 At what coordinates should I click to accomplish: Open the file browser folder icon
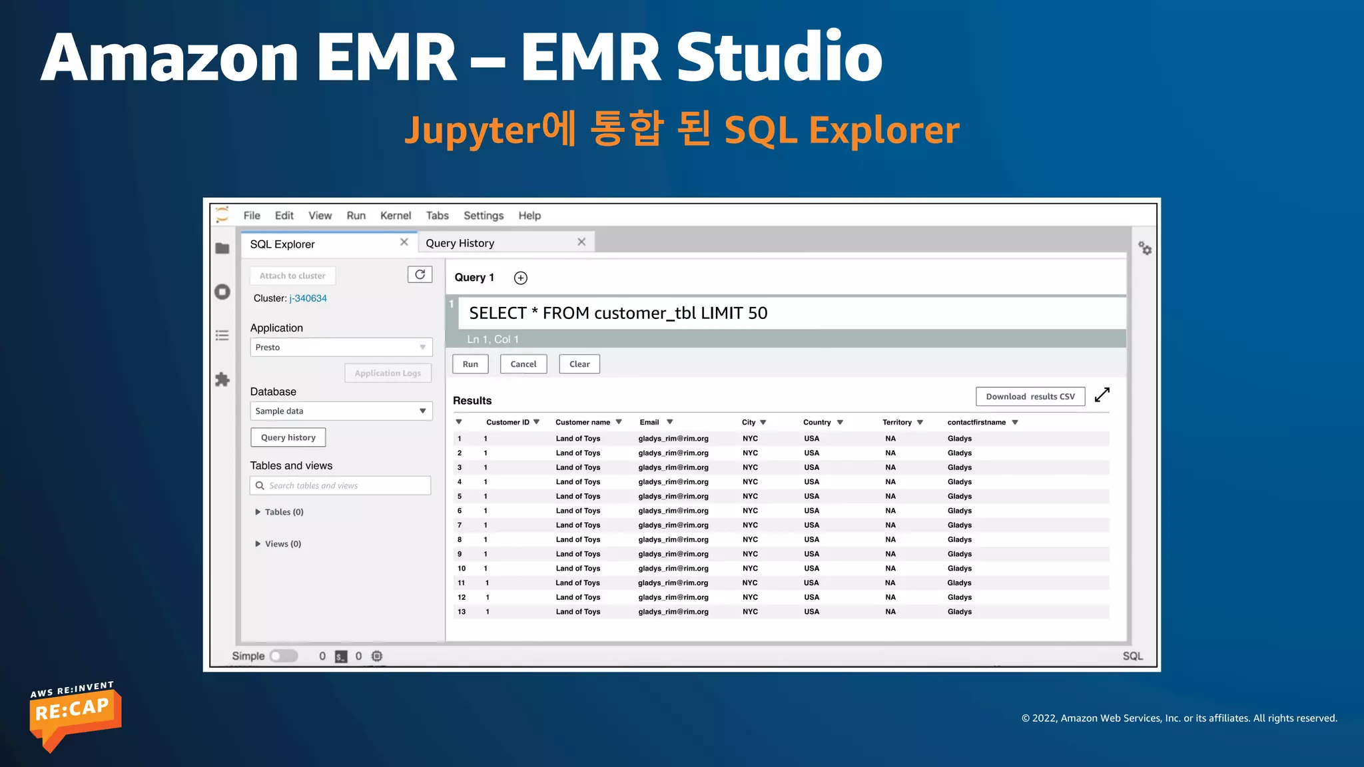pyautogui.click(x=222, y=248)
